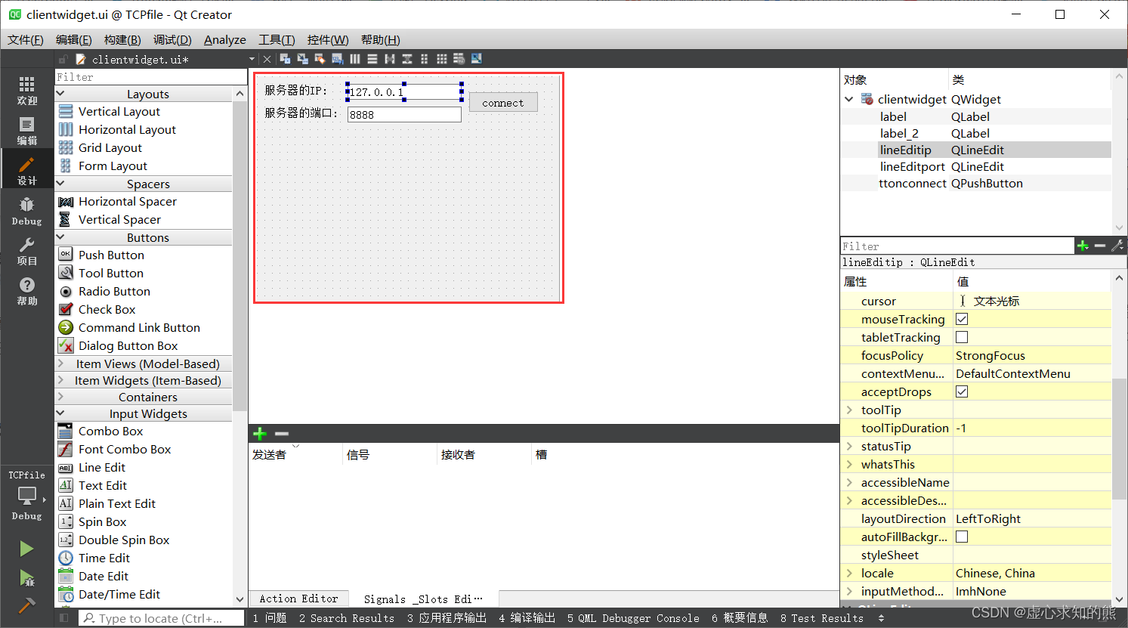Viewport: 1128px width, 628px height.
Task: Click Type to locate search field
Action: (x=162, y=618)
